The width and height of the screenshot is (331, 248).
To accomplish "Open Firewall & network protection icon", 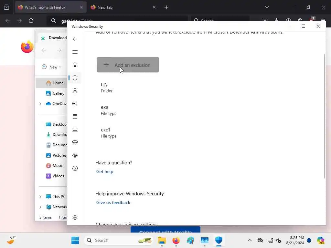I will point(75,104).
